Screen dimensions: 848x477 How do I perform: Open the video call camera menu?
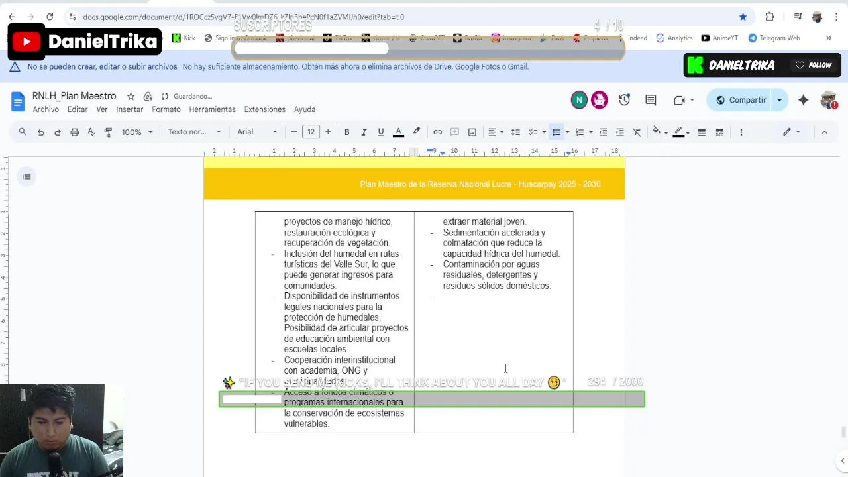[683, 100]
